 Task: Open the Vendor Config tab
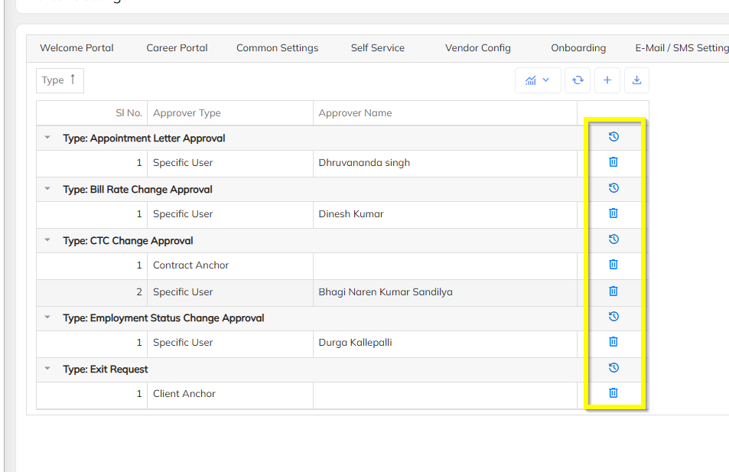coord(477,48)
